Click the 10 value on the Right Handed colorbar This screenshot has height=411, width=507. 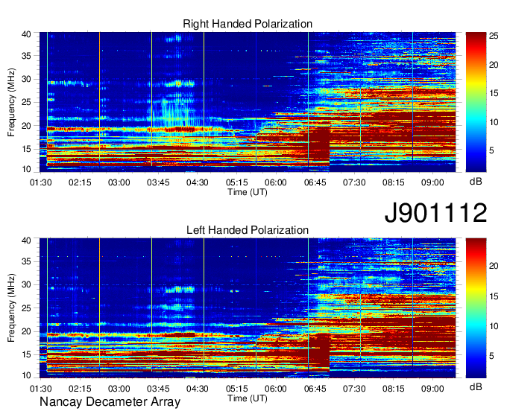tap(494, 122)
